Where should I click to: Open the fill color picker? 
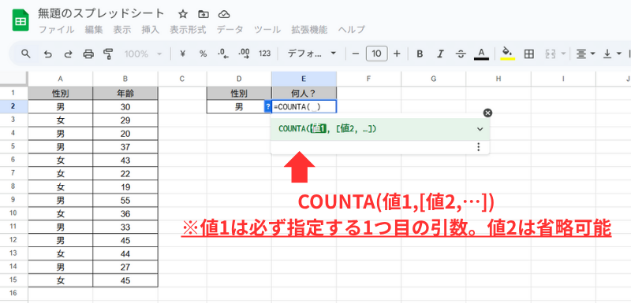coord(508,54)
